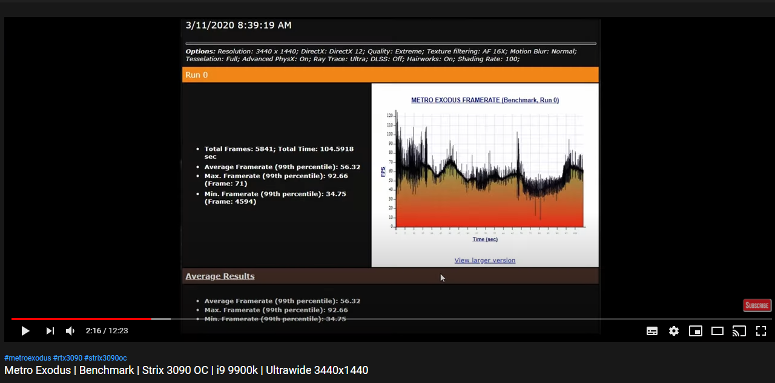Click the Run 0 orange header
Screen dimensions: 775x383
(x=197, y=75)
